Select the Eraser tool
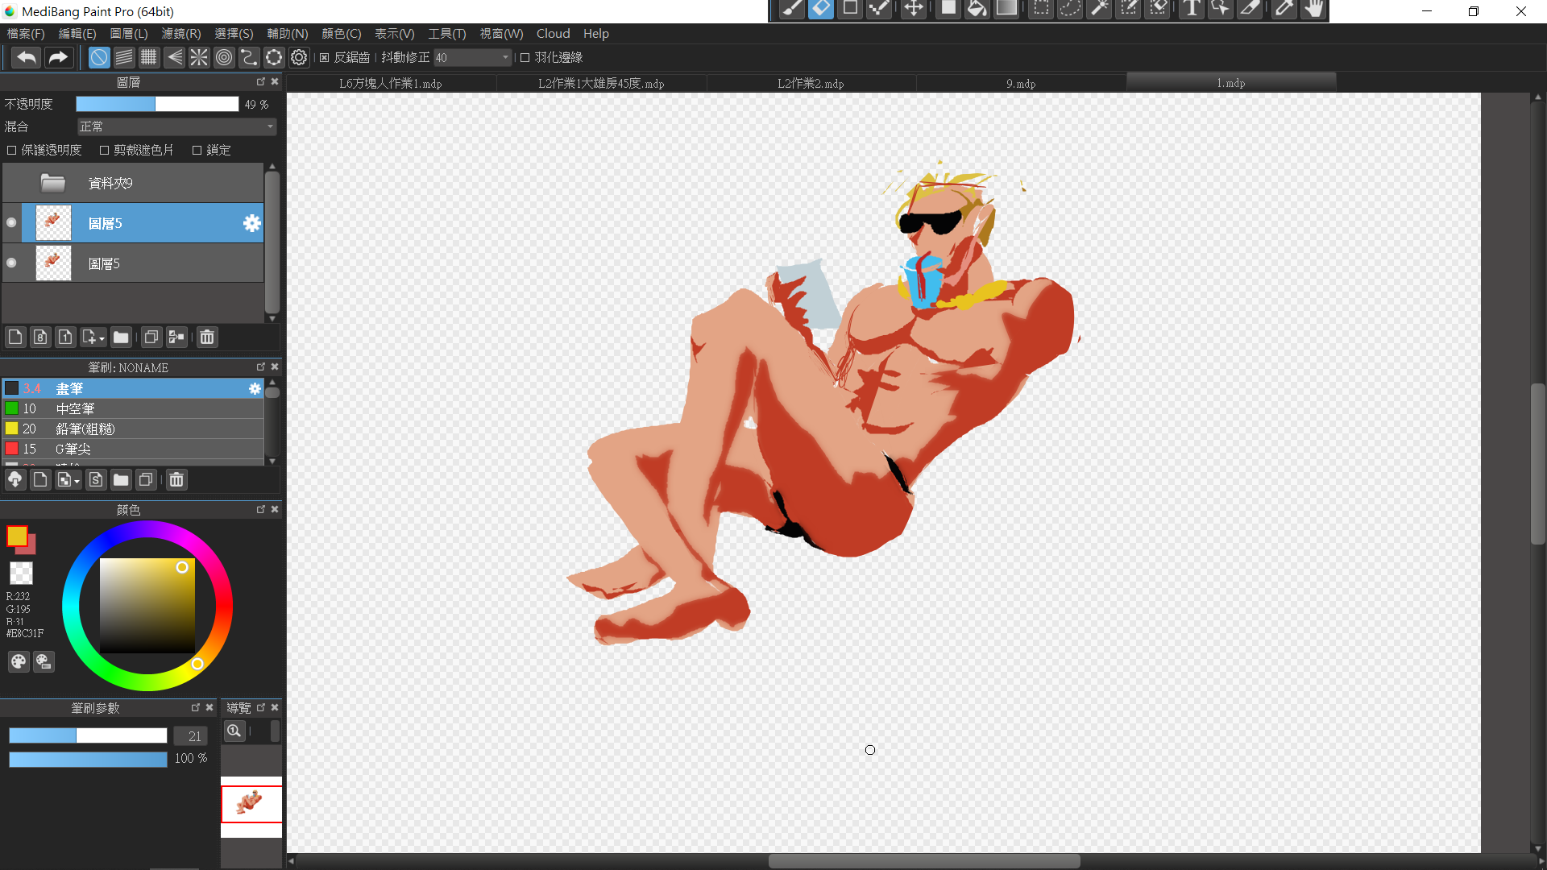The width and height of the screenshot is (1547, 870). (821, 10)
